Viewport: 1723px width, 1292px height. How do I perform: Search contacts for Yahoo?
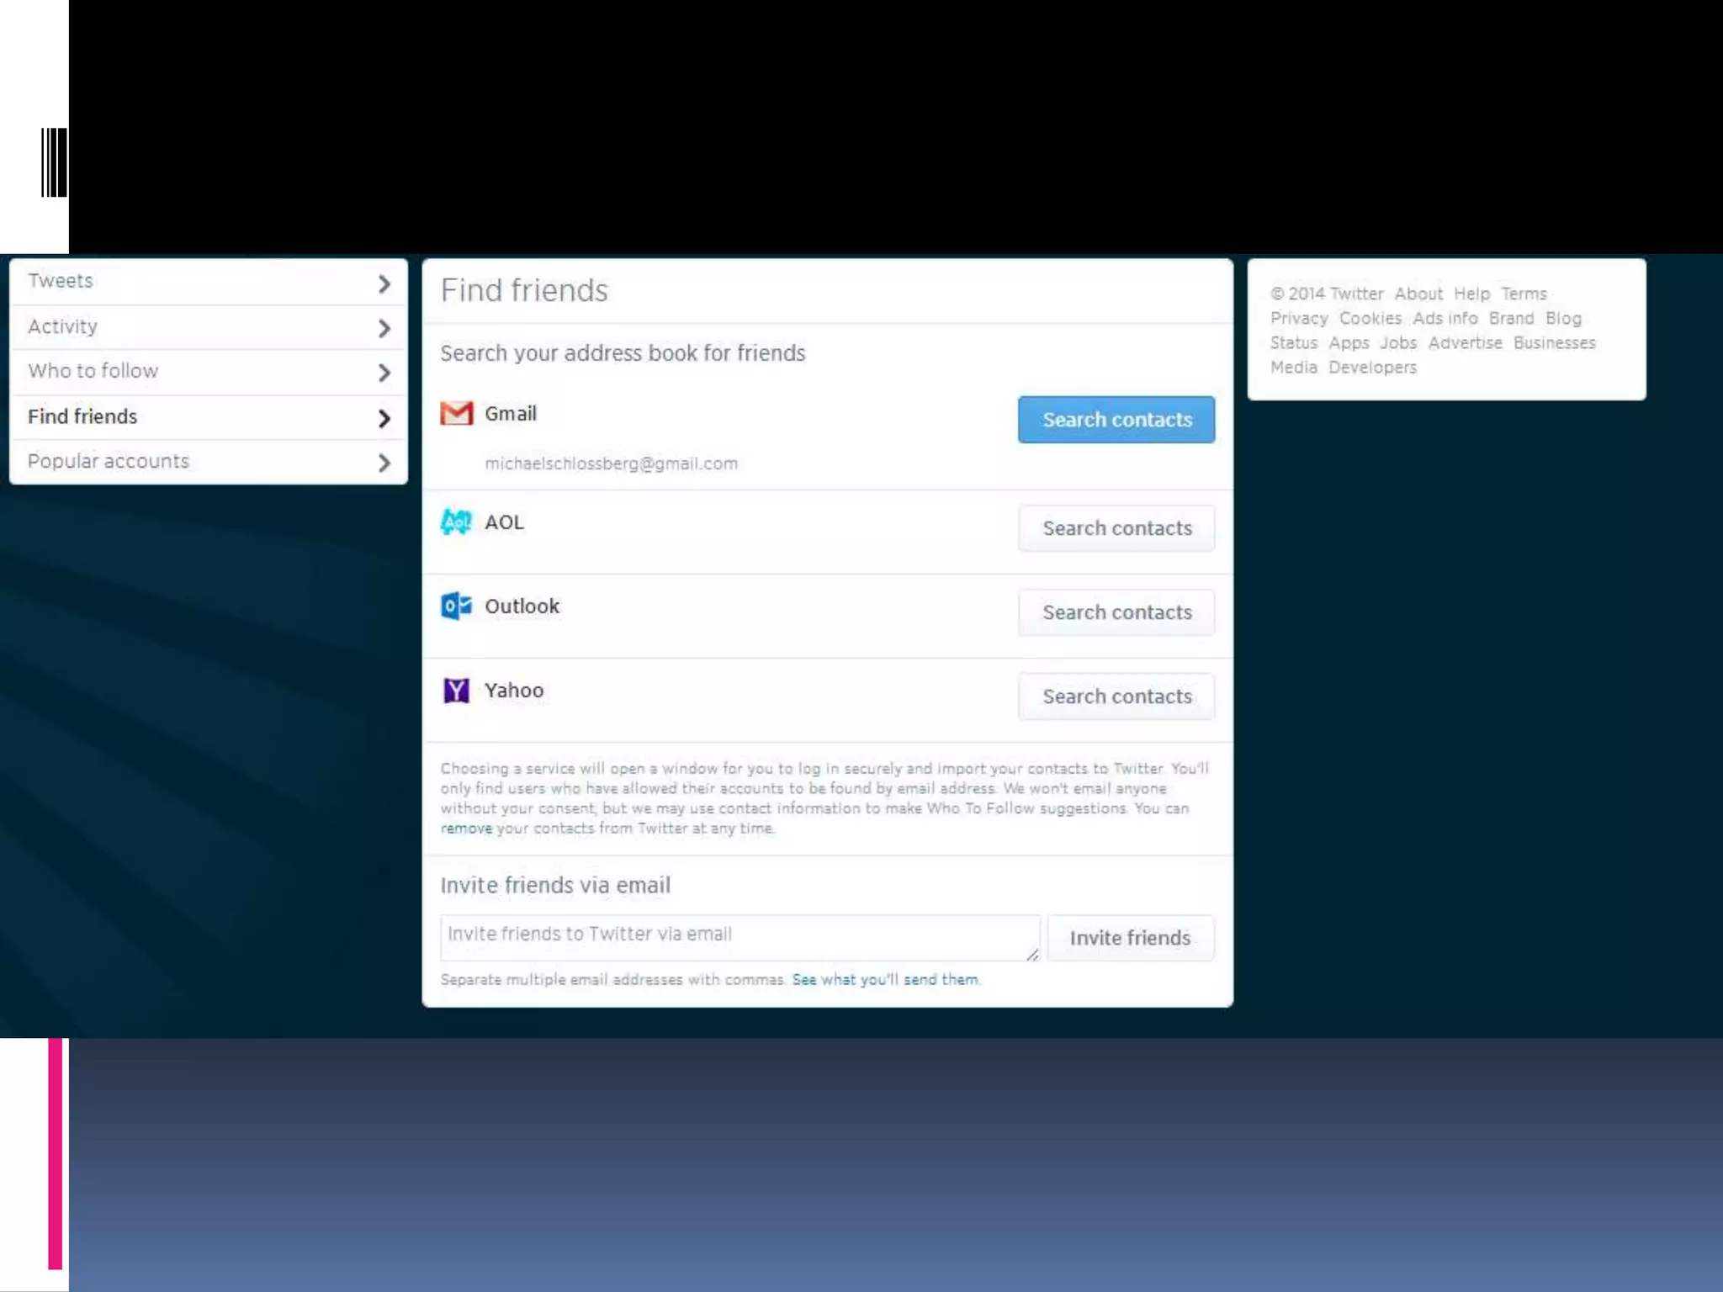[x=1116, y=696]
